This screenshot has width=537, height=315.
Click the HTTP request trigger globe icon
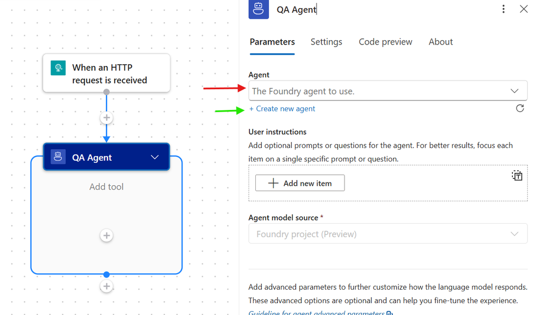click(x=58, y=68)
